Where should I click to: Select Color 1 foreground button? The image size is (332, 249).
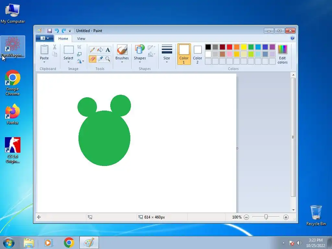pos(184,54)
